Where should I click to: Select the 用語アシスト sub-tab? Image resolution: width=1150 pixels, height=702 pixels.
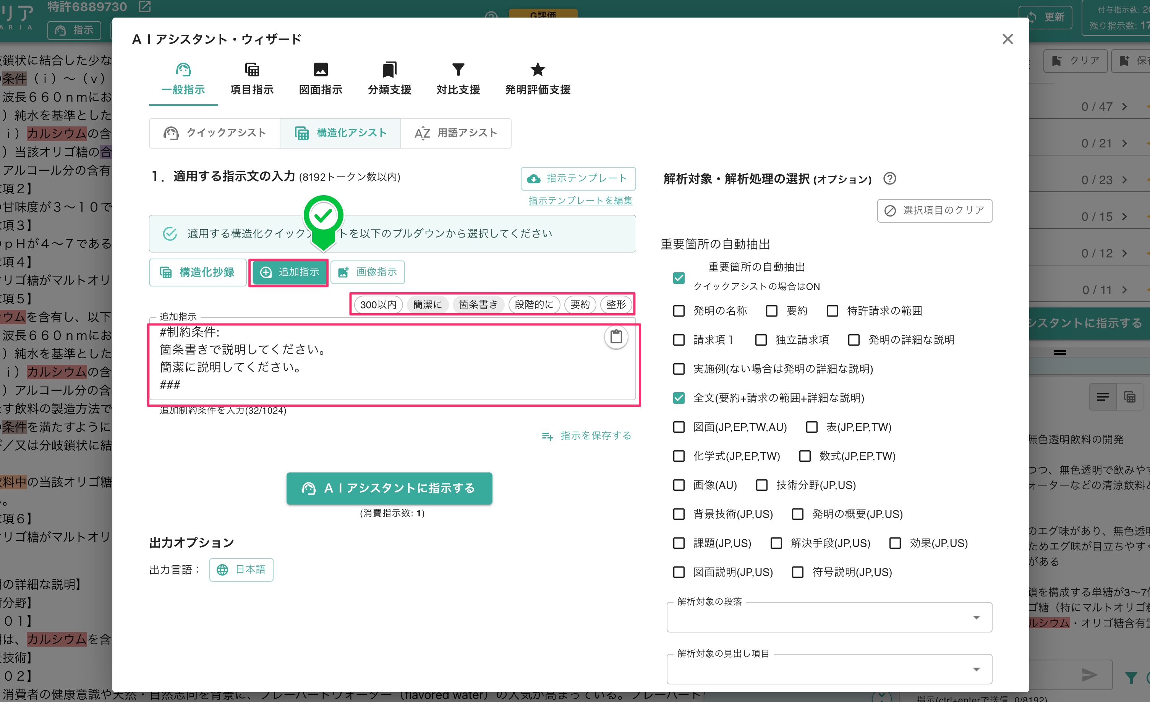pos(456,133)
